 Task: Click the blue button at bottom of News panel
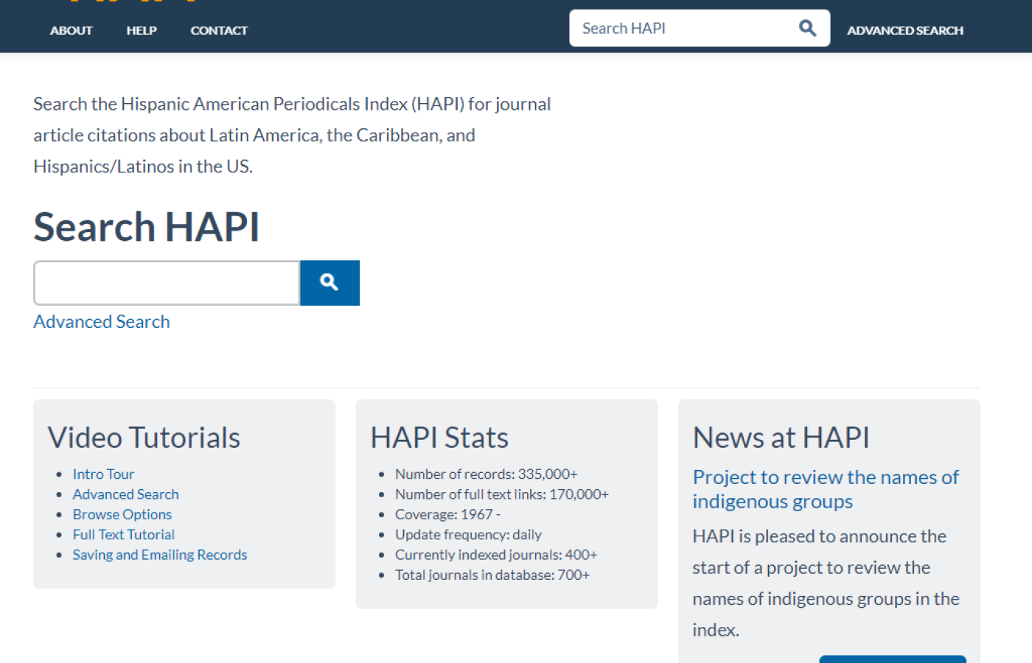[892, 661]
